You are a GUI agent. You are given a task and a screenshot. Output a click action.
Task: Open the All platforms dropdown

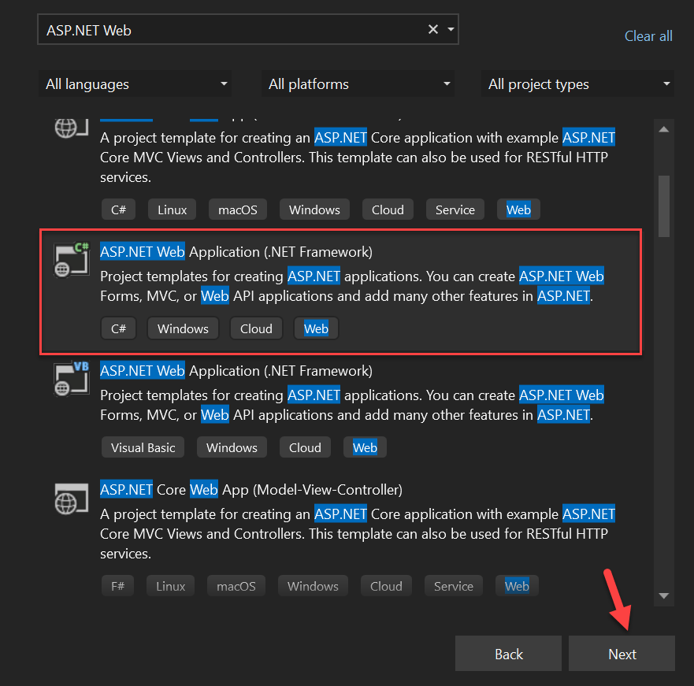358,83
